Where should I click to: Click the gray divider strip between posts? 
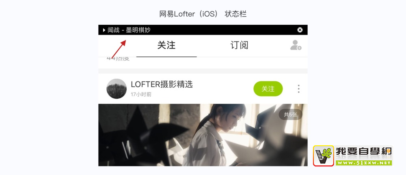point(203,71)
